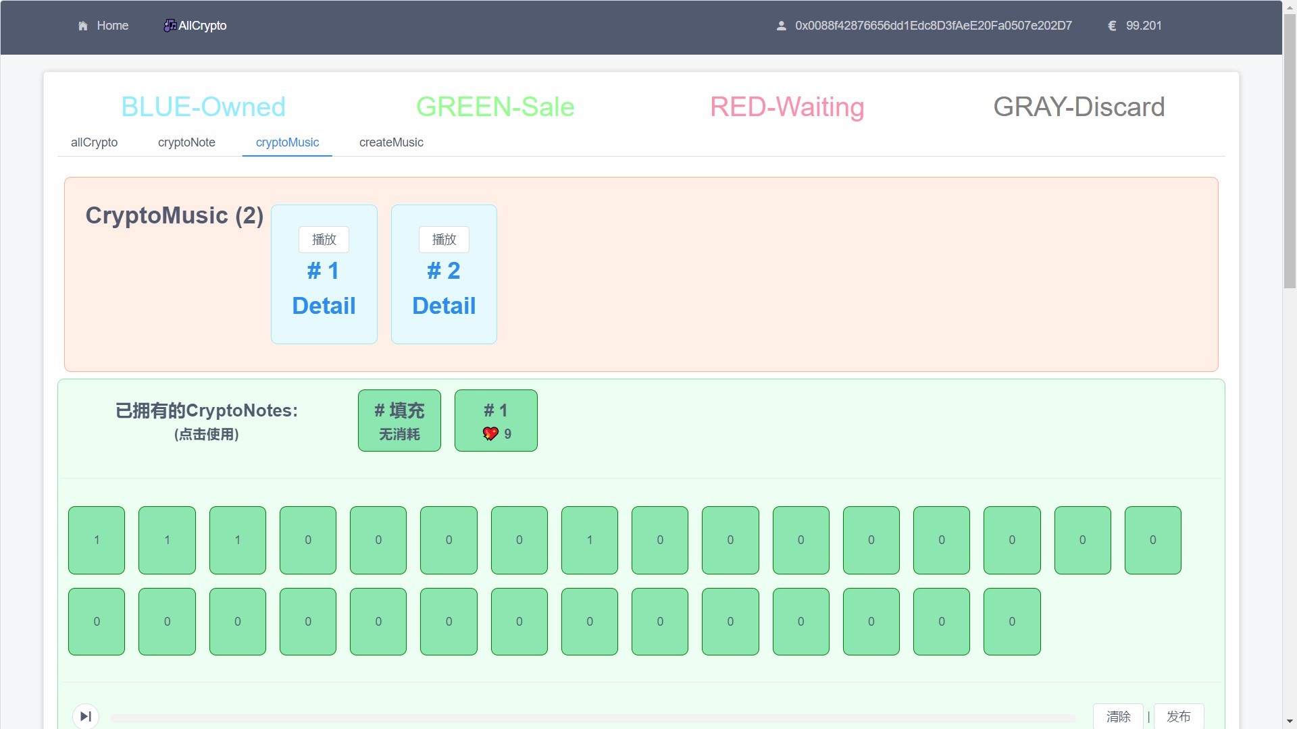The width and height of the screenshot is (1297, 729).
Task: Toggle the last note cell in bottom row
Action: (x=1012, y=622)
